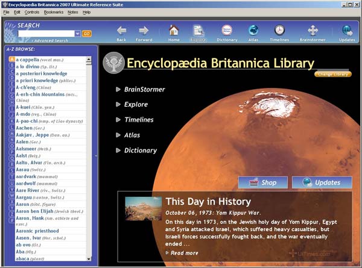
Task: Jump to letter W in A-Z browse
Action: click(12, 195)
